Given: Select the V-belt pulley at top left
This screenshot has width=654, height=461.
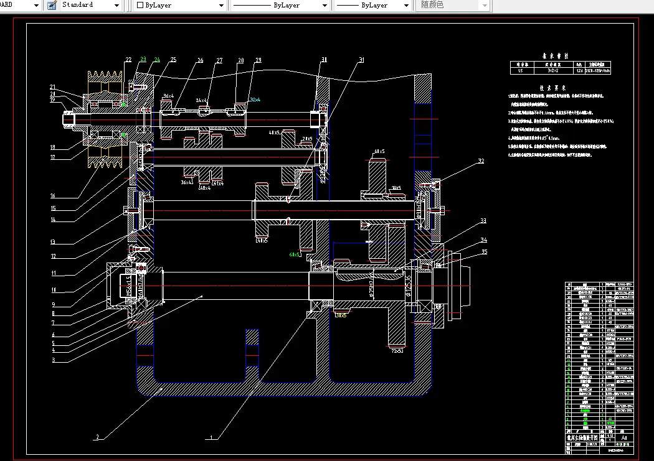Looking at the screenshot, I should point(105,78).
